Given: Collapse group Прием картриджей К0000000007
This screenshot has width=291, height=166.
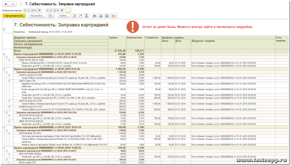Looking at the screenshot, I should point(4,148).
